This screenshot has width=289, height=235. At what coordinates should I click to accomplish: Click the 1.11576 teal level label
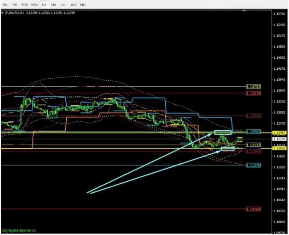click(x=253, y=166)
